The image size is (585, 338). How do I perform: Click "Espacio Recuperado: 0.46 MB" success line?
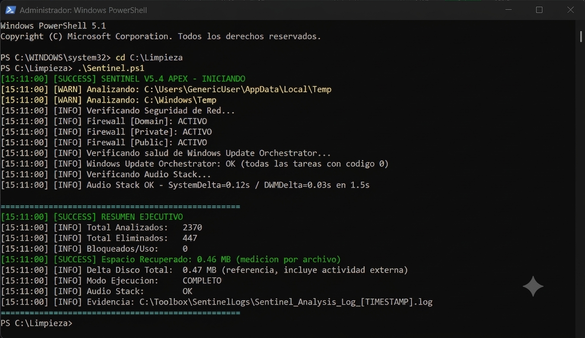(x=171, y=260)
